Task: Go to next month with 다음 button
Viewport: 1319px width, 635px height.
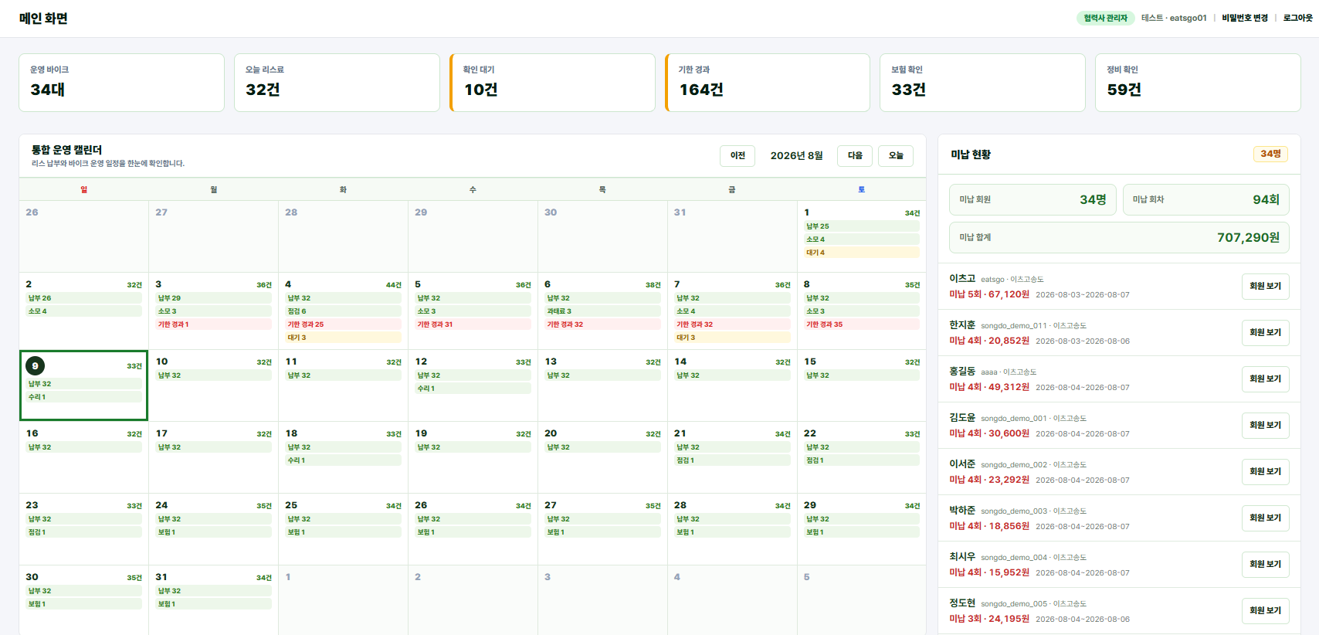Action: click(855, 155)
